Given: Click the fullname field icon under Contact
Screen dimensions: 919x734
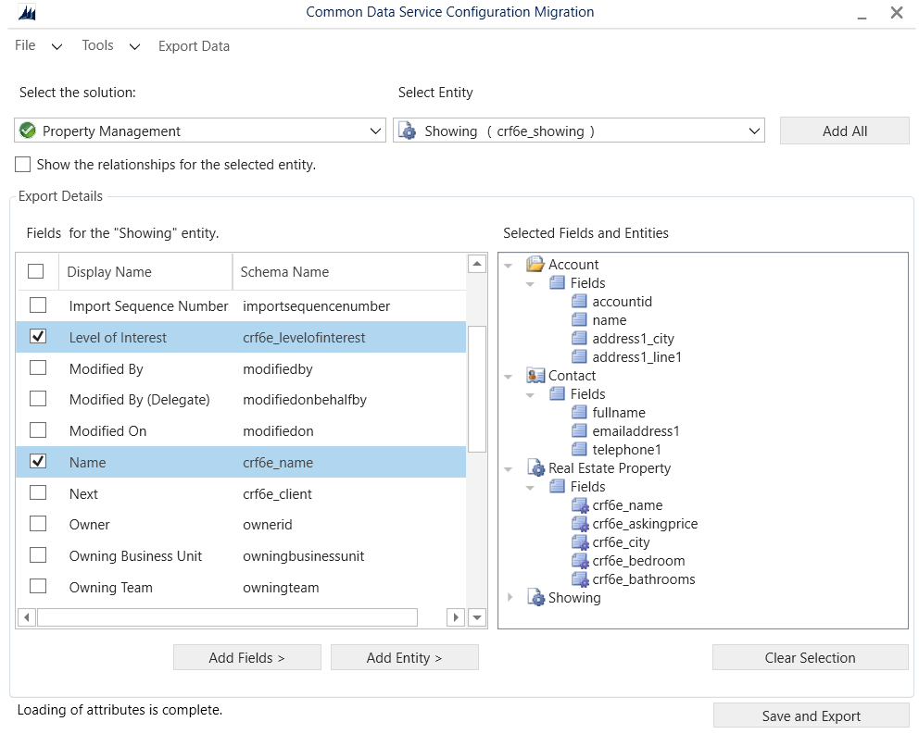Looking at the screenshot, I should coord(580,413).
